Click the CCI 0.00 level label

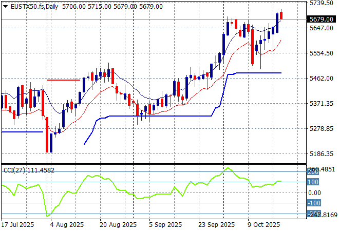314,192
